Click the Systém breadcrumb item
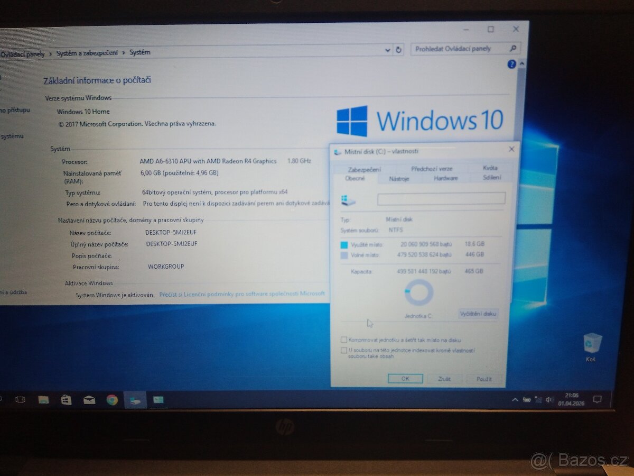This screenshot has width=634, height=476. pos(140,52)
